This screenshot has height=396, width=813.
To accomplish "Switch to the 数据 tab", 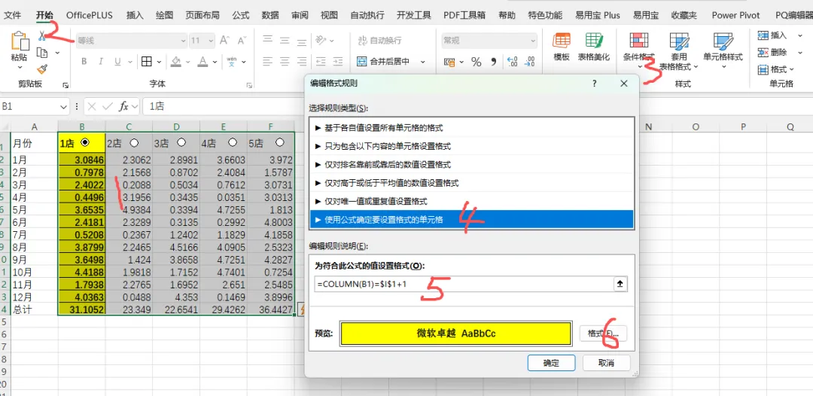I will [x=270, y=15].
